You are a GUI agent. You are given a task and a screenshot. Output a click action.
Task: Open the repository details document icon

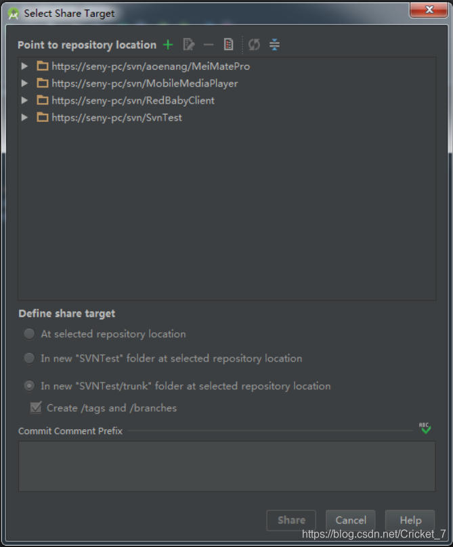(228, 45)
